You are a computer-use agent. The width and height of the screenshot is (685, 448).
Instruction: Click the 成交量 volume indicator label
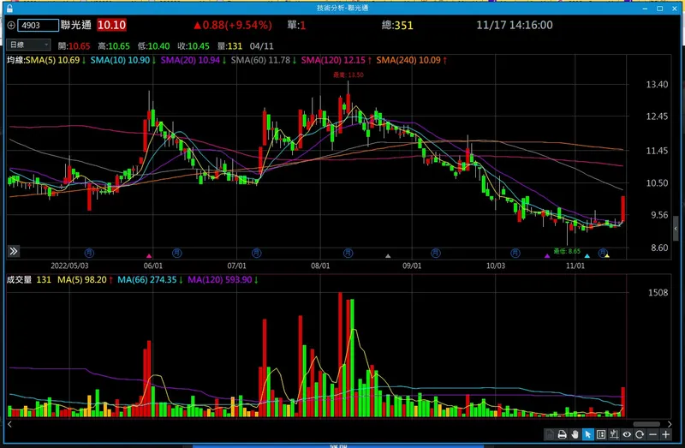click(19, 280)
